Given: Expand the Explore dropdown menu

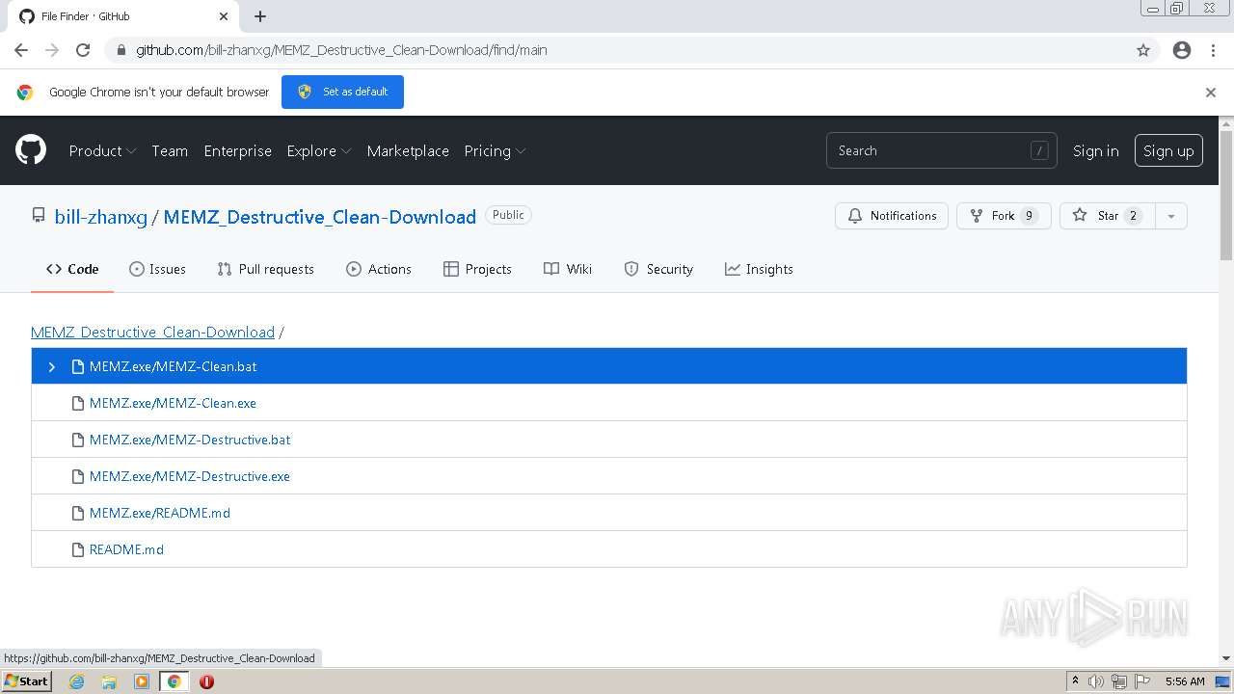Looking at the screenshot, I should pos(318,150).
